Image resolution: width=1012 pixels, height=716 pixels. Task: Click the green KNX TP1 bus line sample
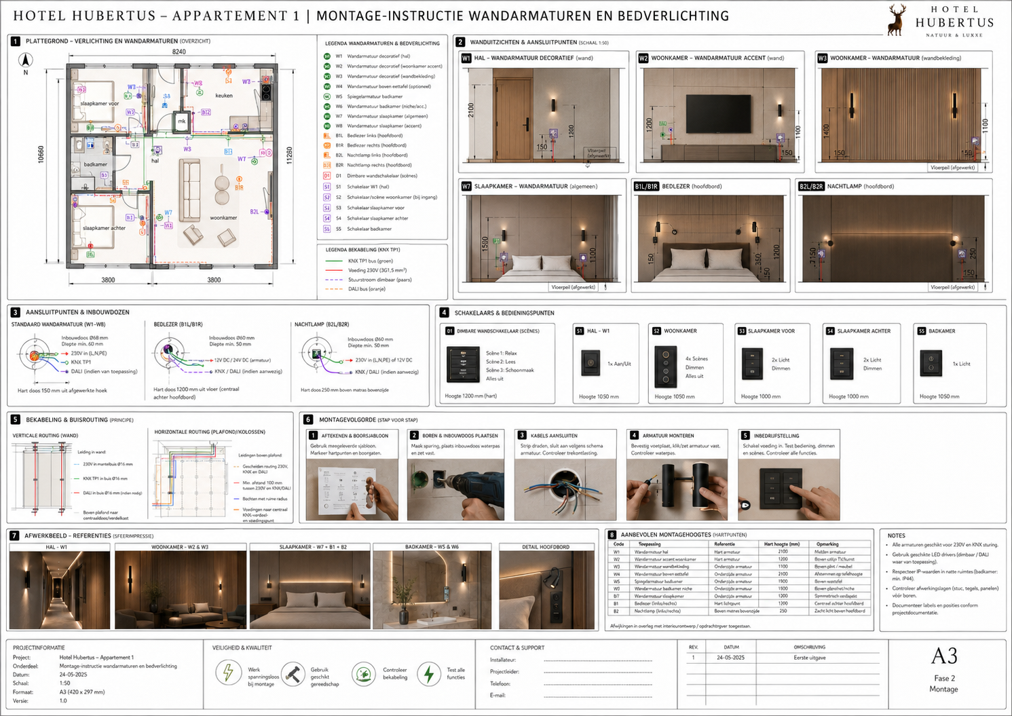pyautogui.click(x=335, y=261)
